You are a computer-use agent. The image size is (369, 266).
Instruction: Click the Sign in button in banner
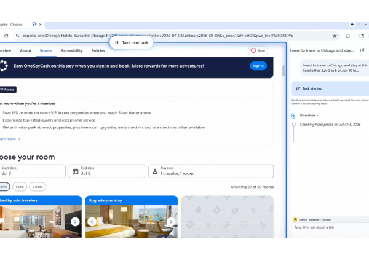tap(258, 66)
